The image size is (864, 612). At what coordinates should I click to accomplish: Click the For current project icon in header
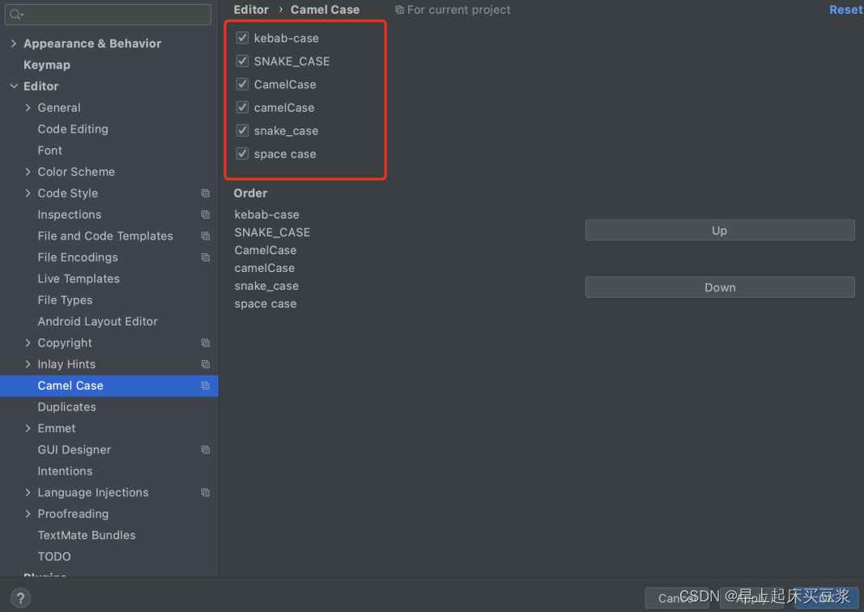click(x=399, y=10)
